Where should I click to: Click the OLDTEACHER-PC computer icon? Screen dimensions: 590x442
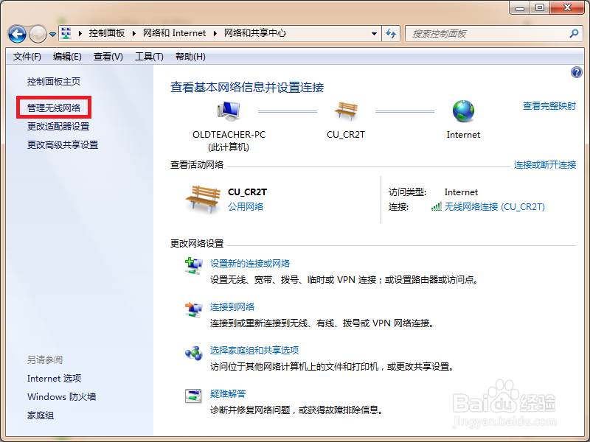[x=227, y=110]
